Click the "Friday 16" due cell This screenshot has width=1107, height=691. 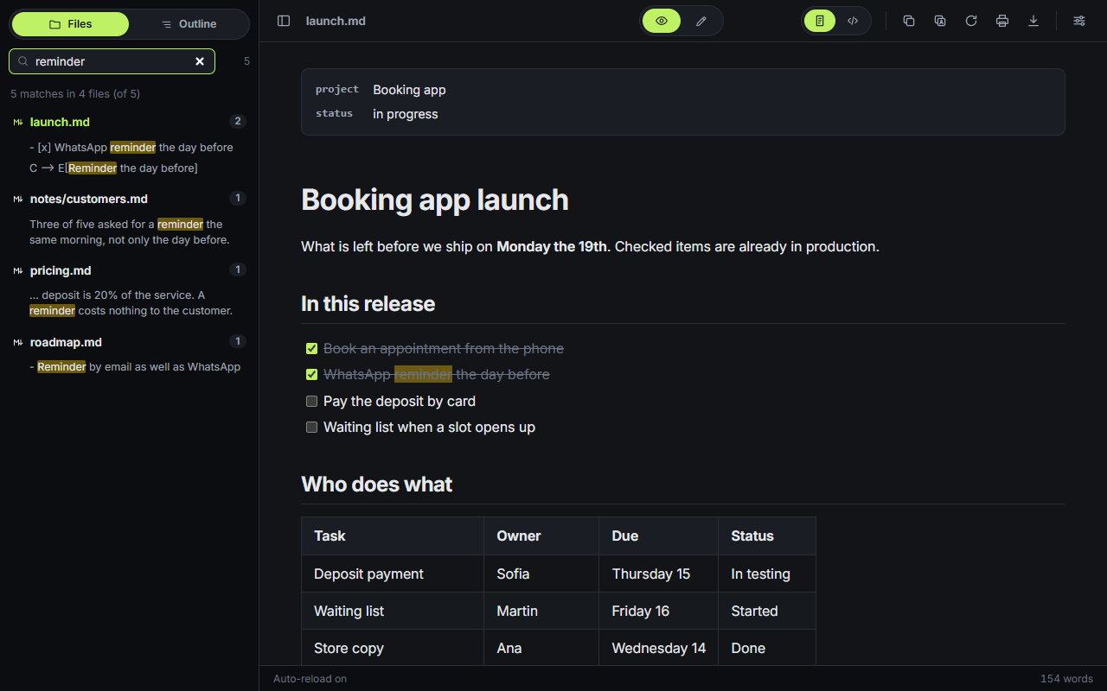(x=658, y=611)
